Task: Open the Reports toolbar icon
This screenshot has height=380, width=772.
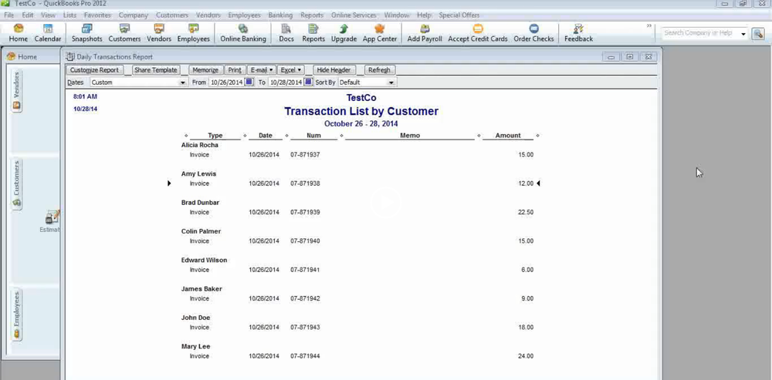Action: click(313, 33)
